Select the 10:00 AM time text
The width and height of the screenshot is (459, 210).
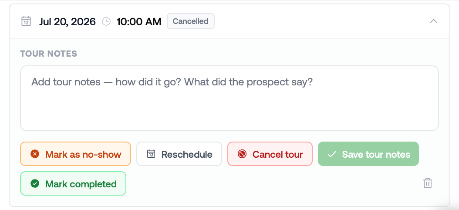click(x=139, y=21)
